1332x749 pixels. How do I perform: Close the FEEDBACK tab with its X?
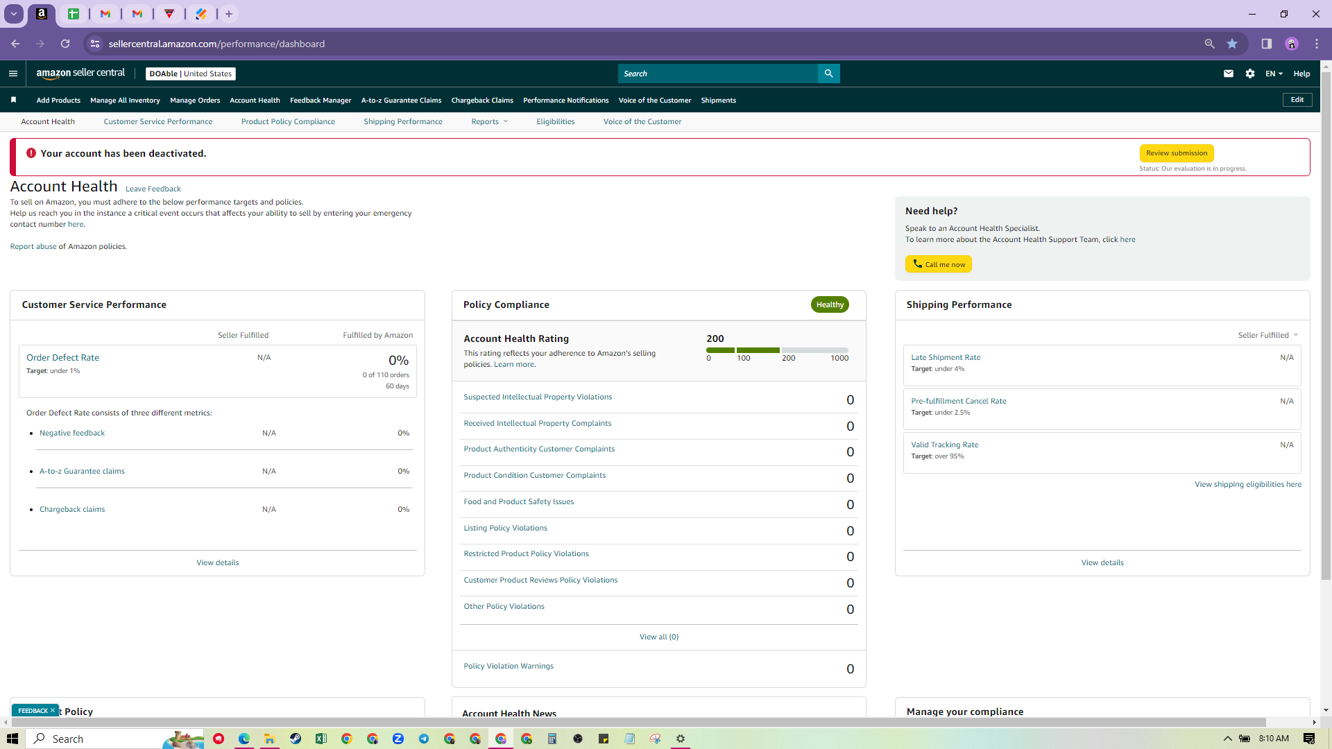pos(53,710)
